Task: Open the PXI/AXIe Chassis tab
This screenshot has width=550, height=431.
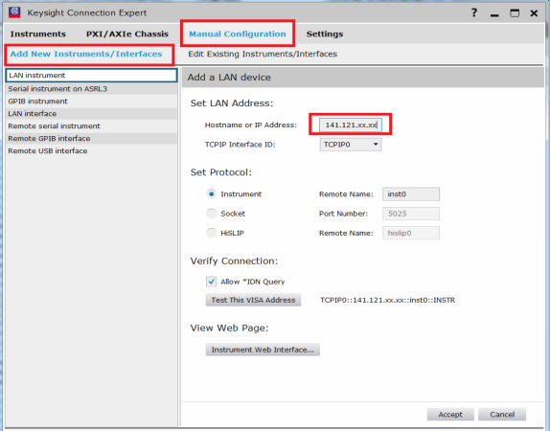Action: click(127, 34)
